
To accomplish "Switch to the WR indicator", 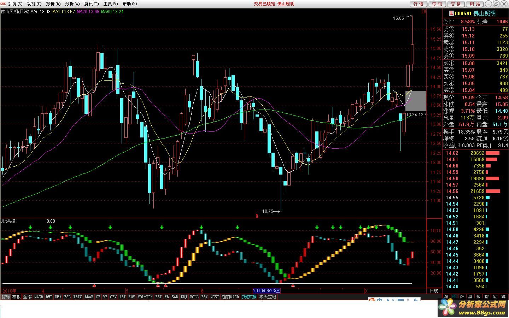I will (166, 297).
